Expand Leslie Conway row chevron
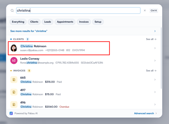Image resolution: width=169 pixels, height=124 pixels. (155, 60)
